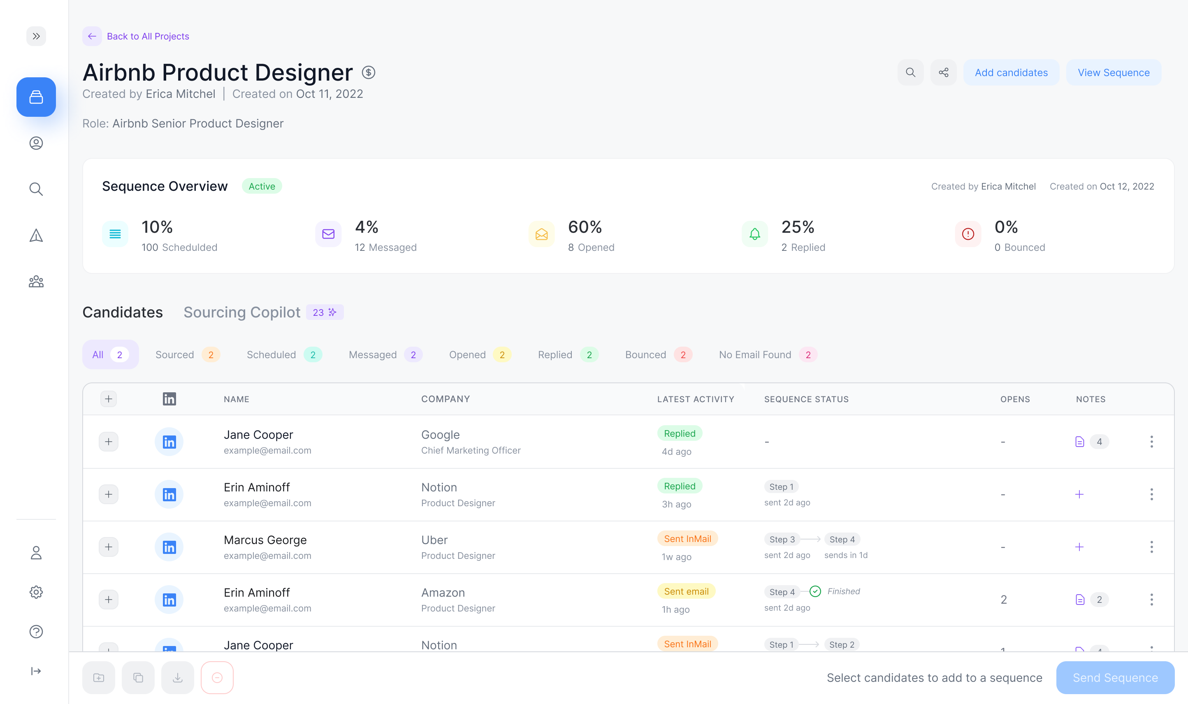Select the Replied filter tab
This screenshot has height=704, width=1188.
point(568,354)
